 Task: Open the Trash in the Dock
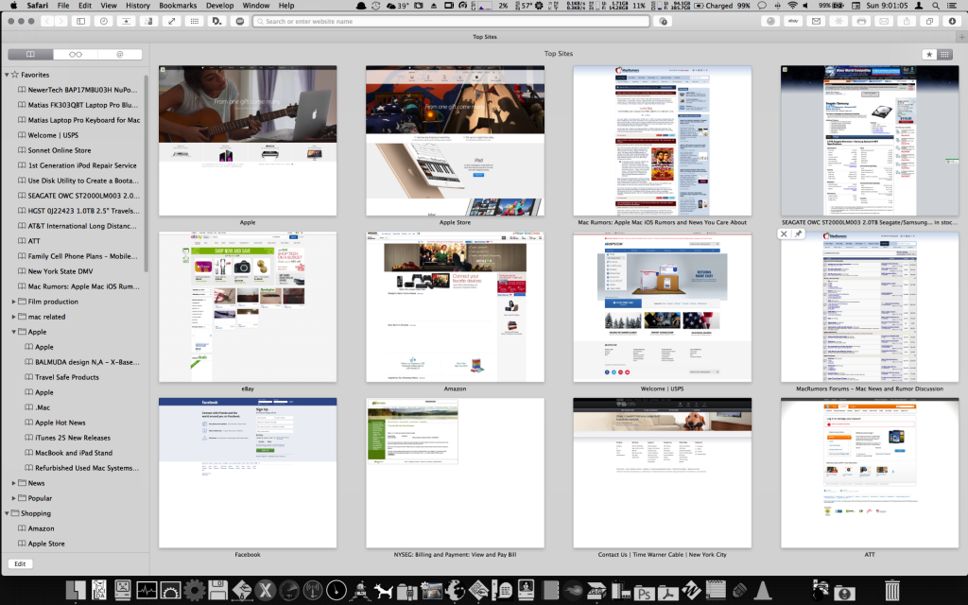[x=892, y=591]
